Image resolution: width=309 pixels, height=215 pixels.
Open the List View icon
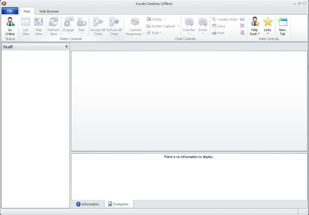[x=26, y=23]
